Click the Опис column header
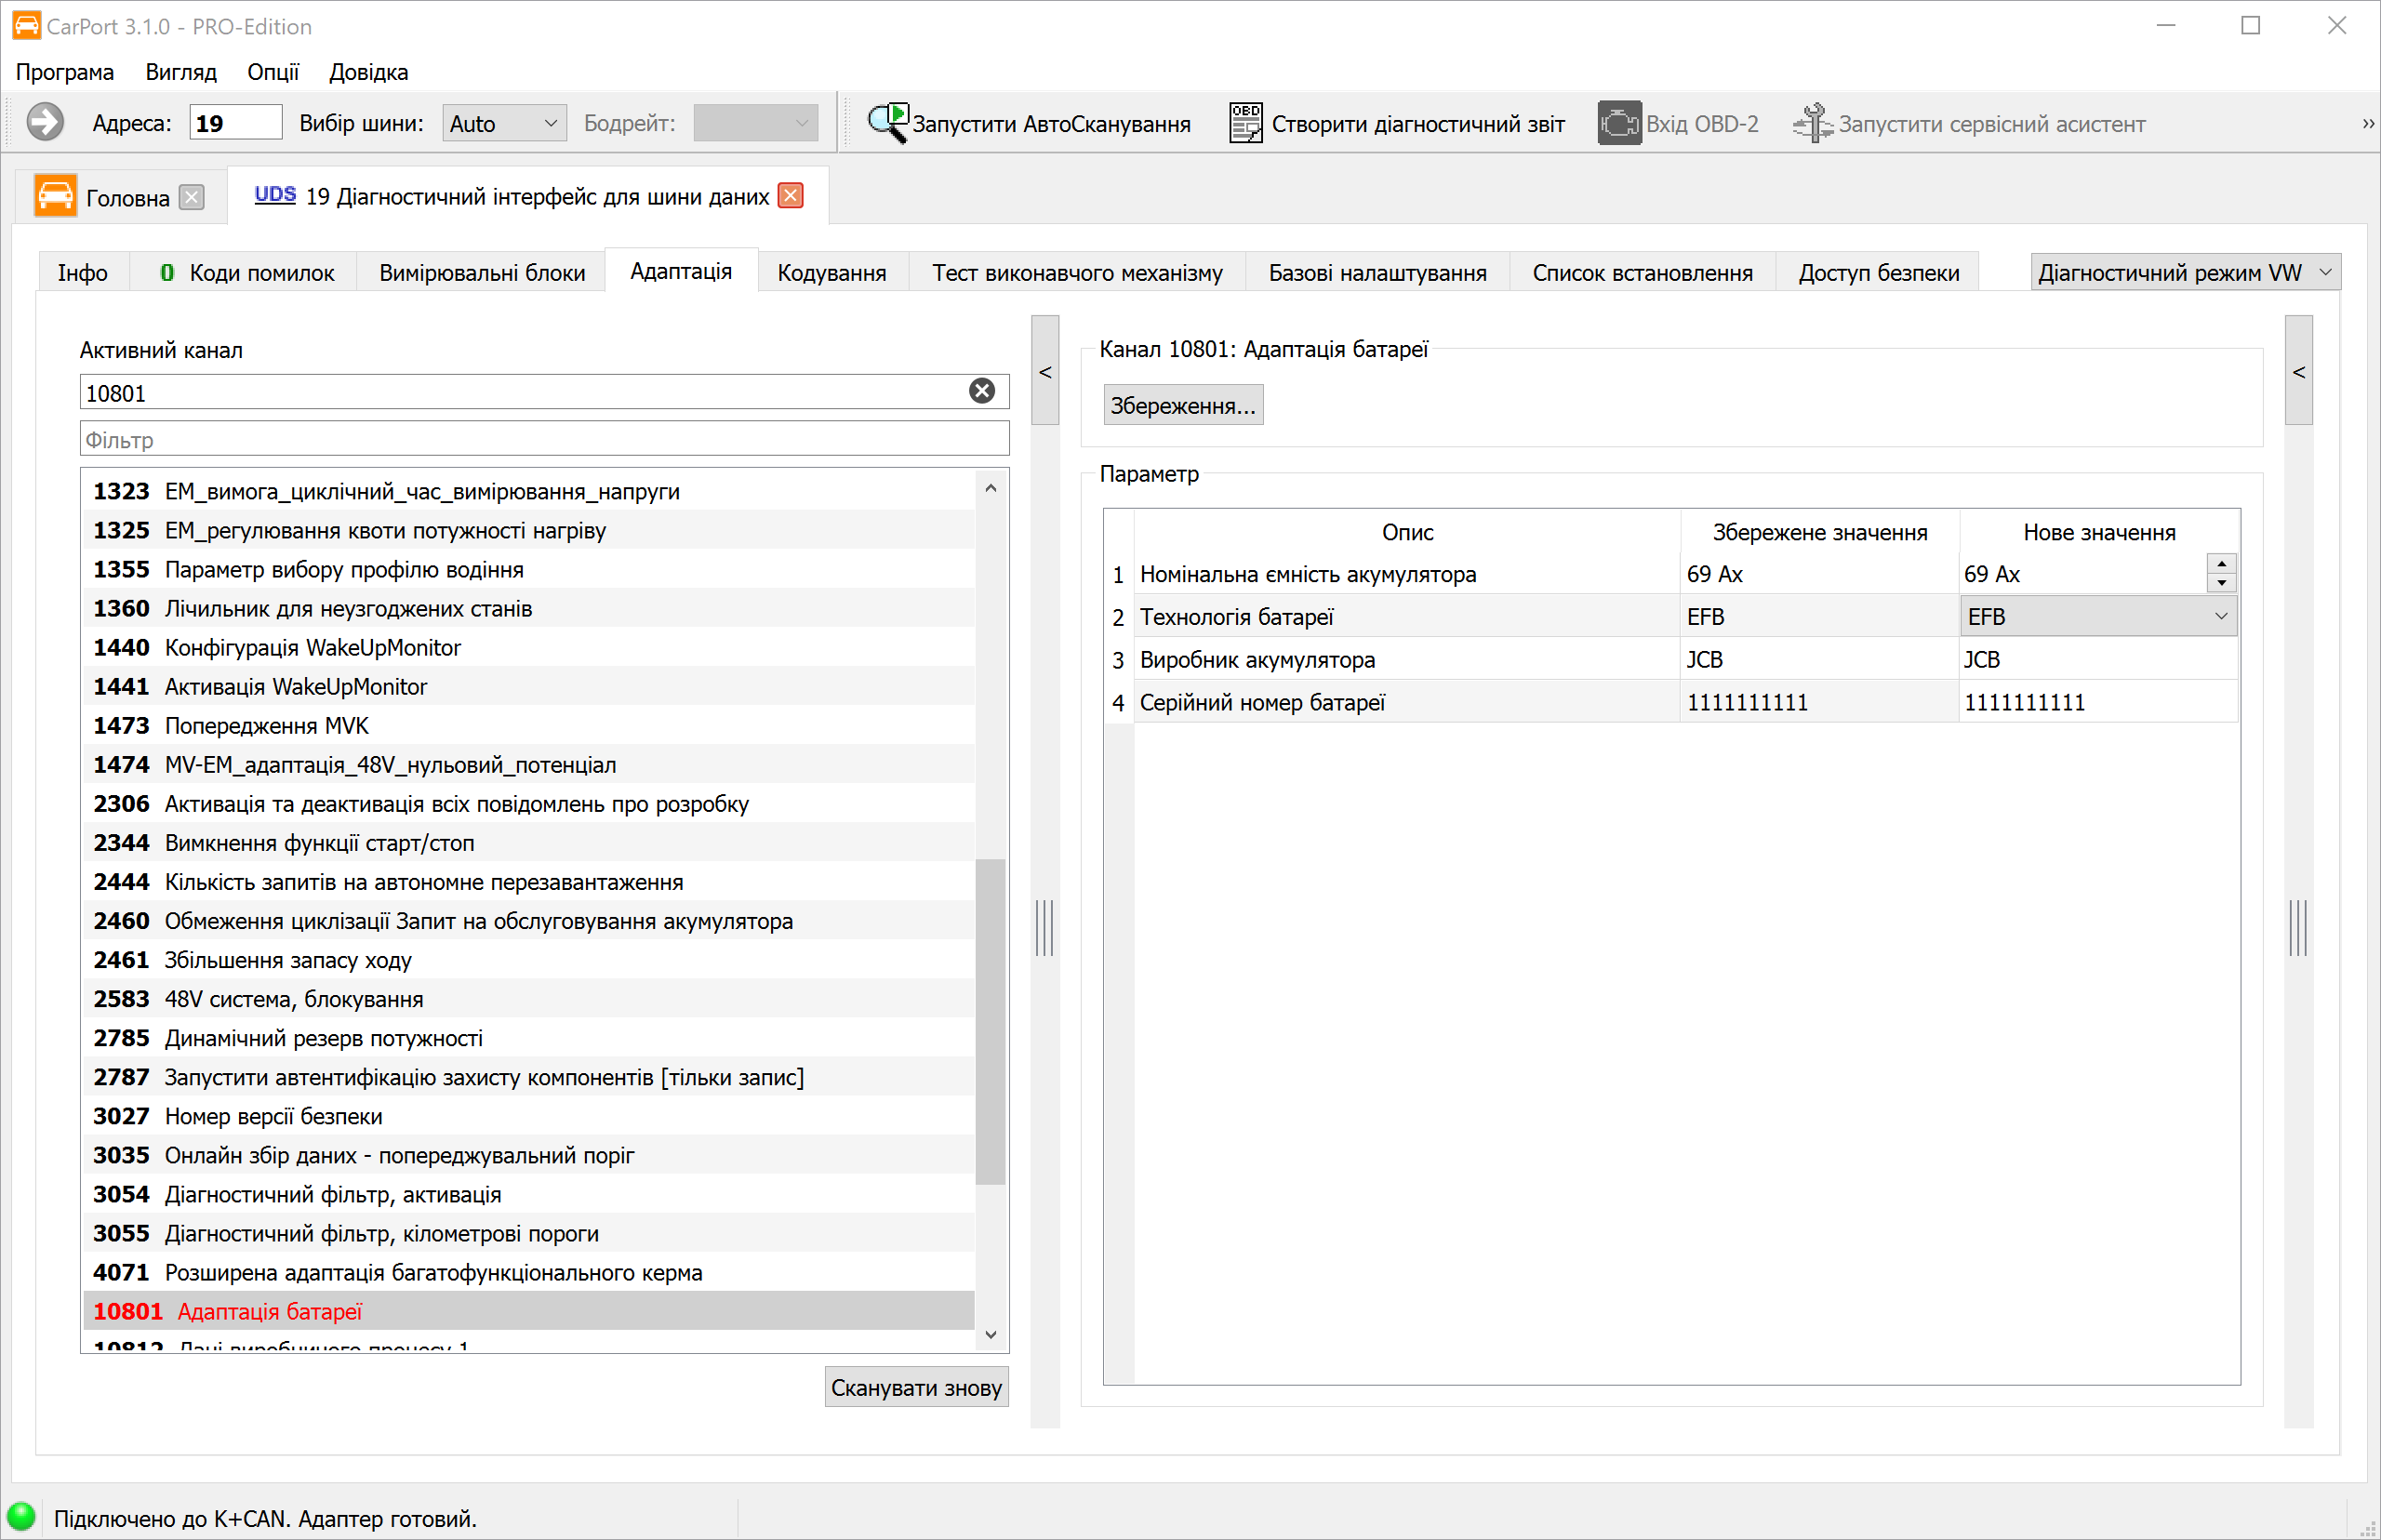 coord(1407,532)
